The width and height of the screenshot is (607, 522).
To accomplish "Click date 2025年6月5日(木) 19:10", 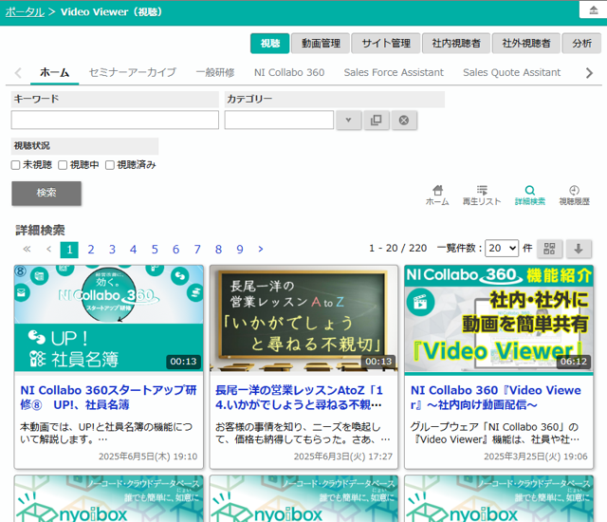I will click(x=148, y=457).
